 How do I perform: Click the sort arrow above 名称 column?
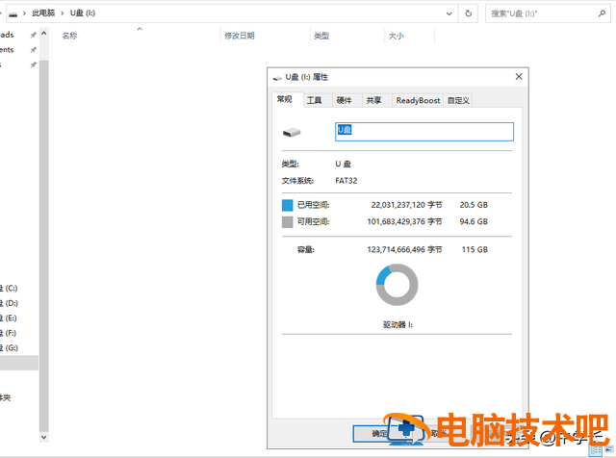point(140,29)
